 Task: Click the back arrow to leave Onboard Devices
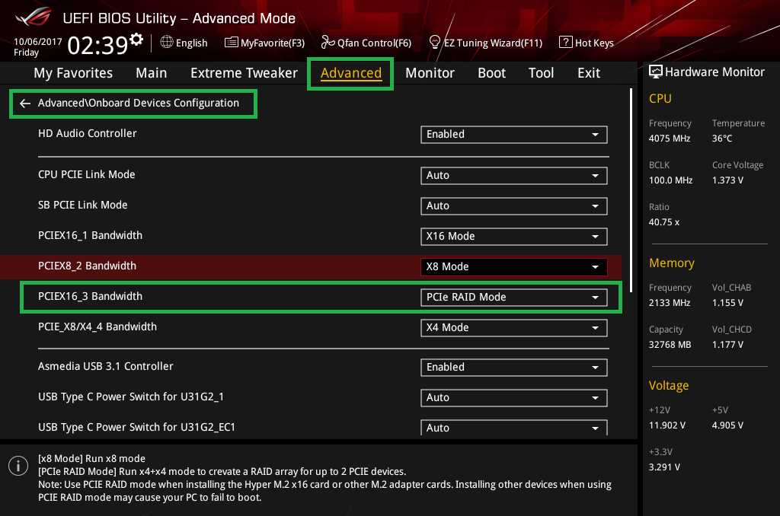(x=25, y=104)
